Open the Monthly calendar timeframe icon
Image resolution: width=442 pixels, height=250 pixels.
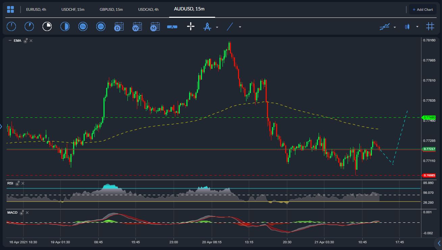coord(155,26)
